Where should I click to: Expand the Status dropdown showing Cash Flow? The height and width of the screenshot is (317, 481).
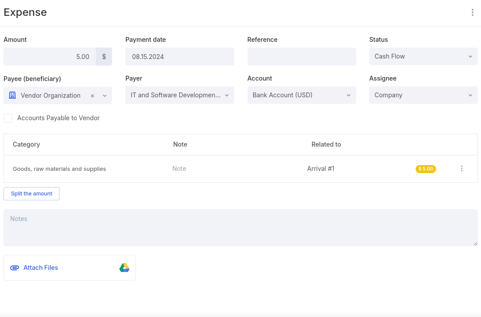423,56
